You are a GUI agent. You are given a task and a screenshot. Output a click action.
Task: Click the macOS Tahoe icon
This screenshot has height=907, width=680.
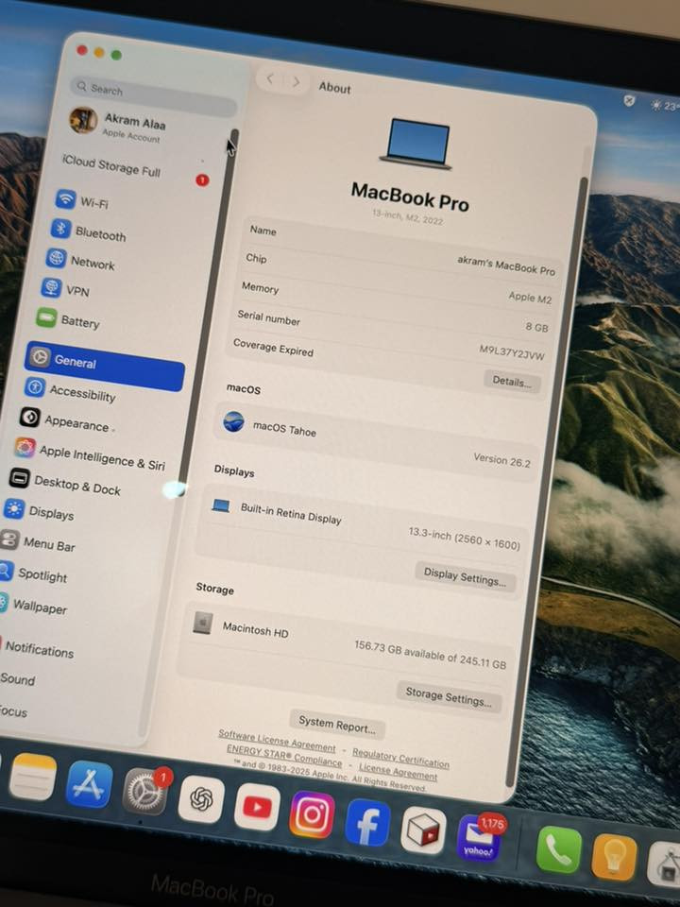(x=233, y=421)
